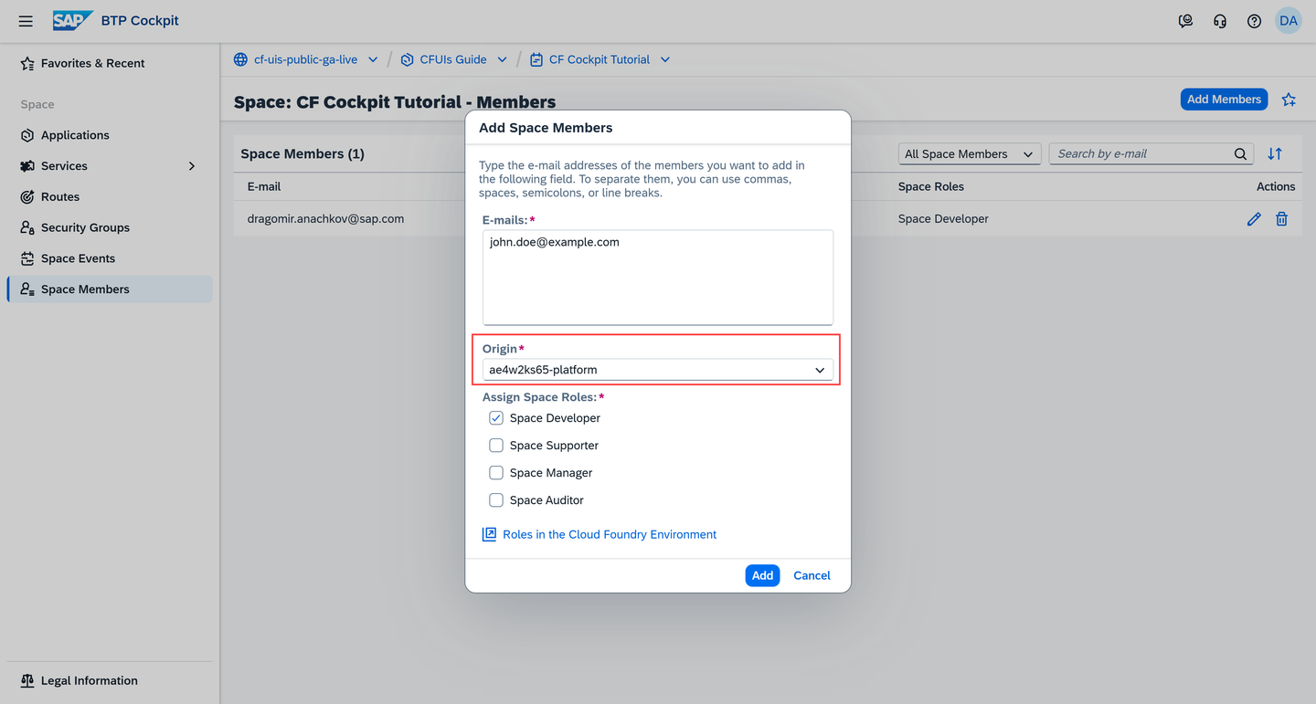Open the feedback chat icon in header

(1185, 21)
